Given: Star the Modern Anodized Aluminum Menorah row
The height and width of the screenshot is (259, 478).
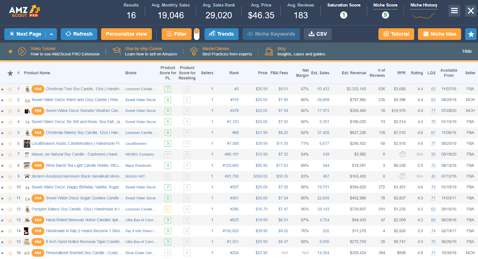Looking at the screenshot, I should tap(10, 176).
